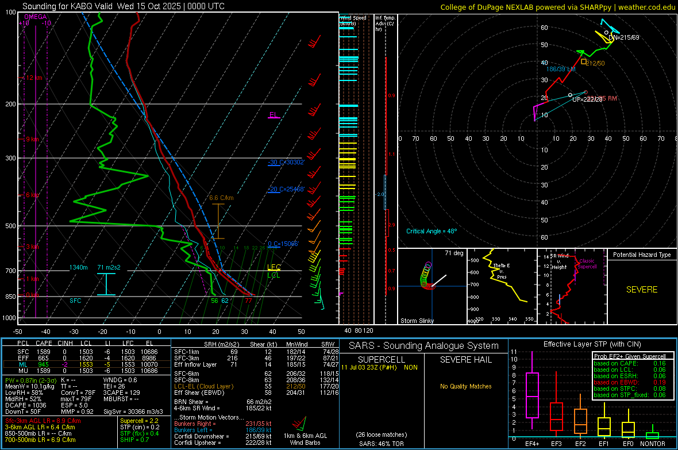Image resolution: width=678 pixels, height=450 pixels.
Task: Click the red 'Bunkers Right' label
Action: tap(193, 424)
